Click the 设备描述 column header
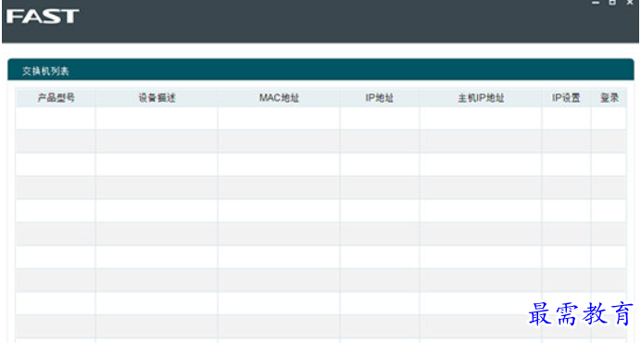The width and height of the screenshot is (641, 343). point(157,98)
